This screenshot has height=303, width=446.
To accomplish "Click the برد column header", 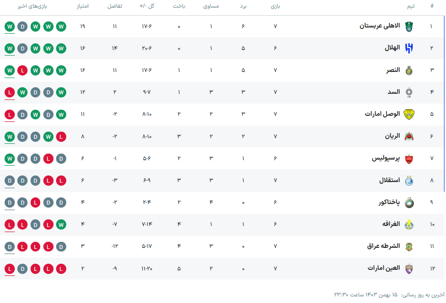I will click(x=243, y=6).
